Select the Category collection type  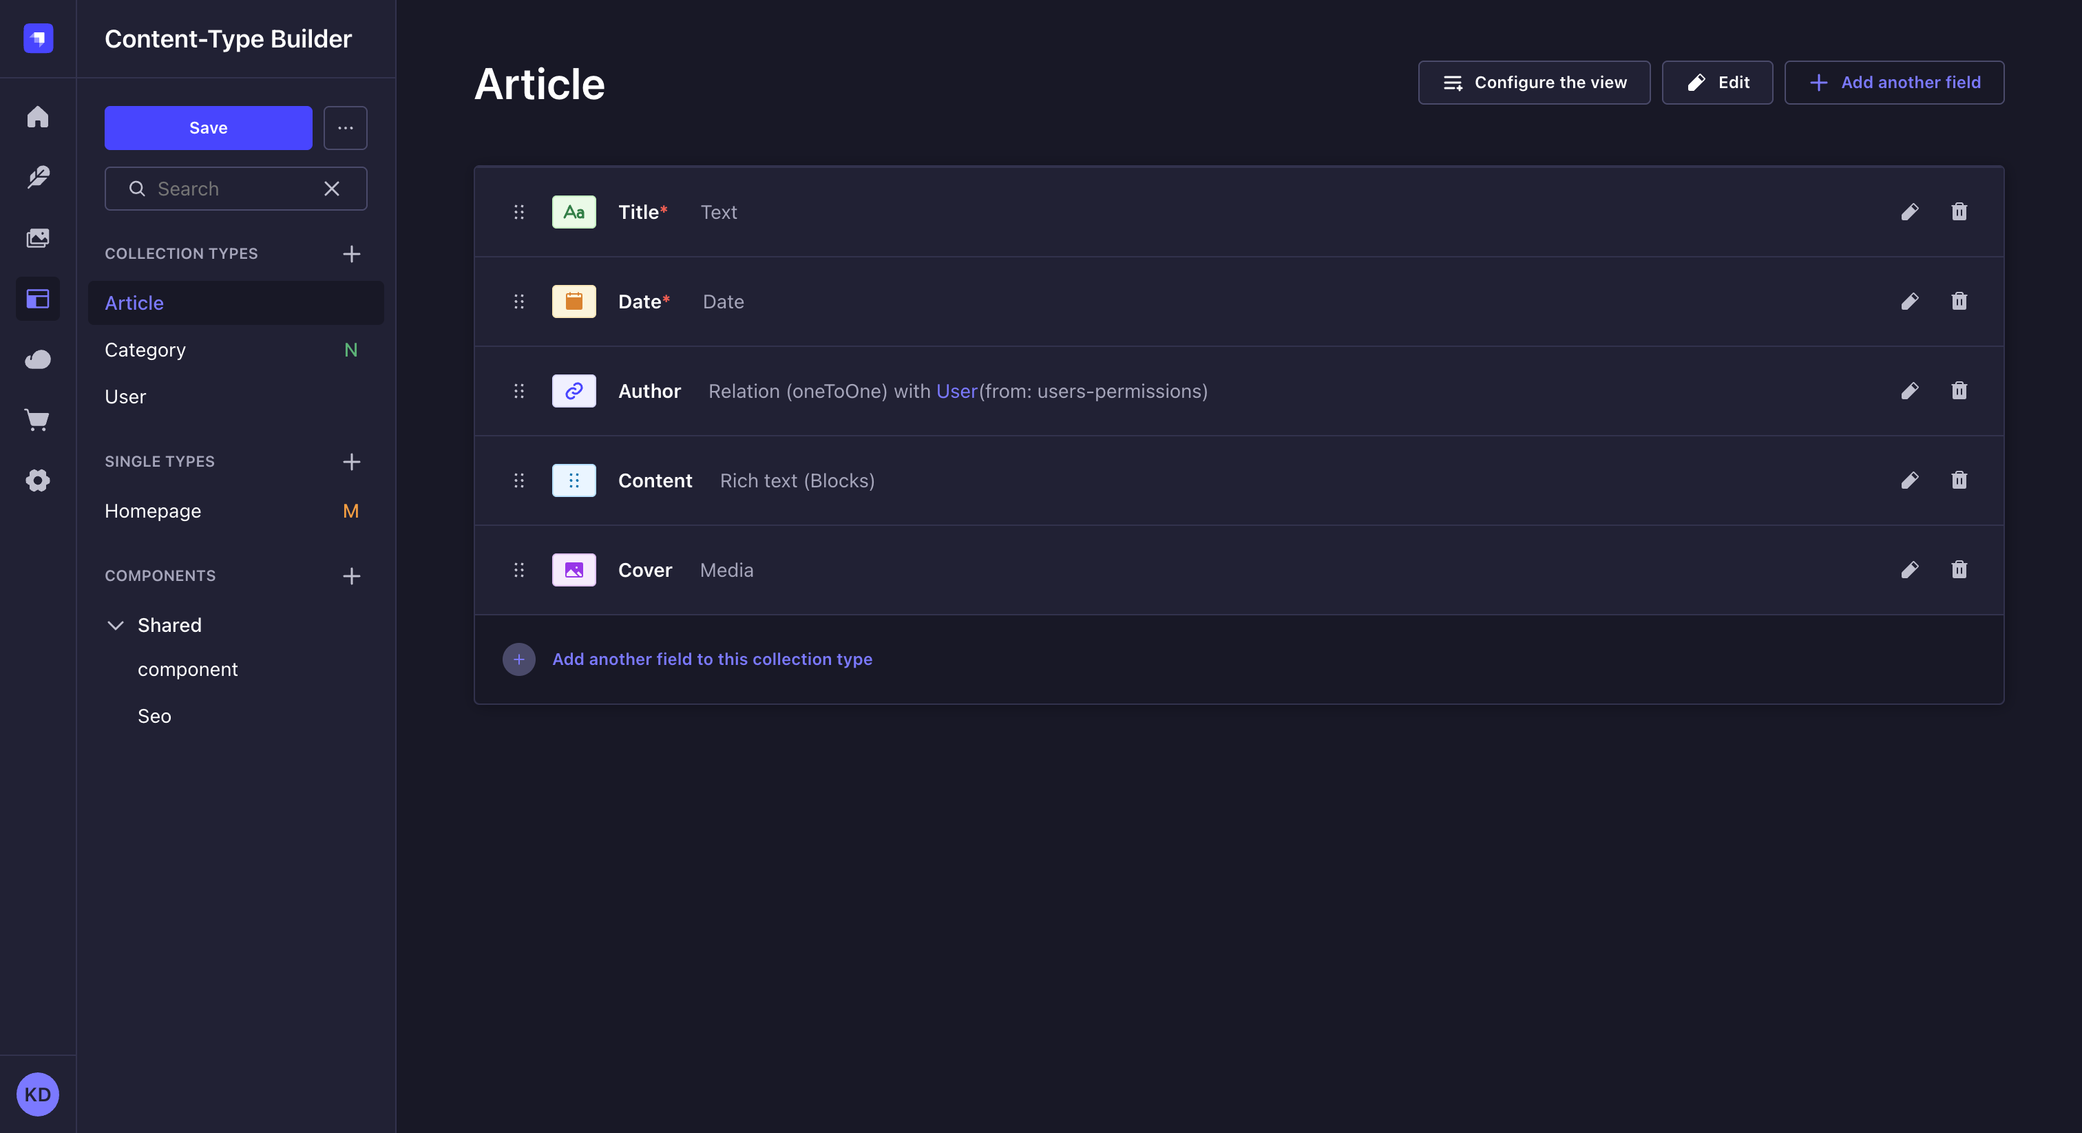[145, 350]
